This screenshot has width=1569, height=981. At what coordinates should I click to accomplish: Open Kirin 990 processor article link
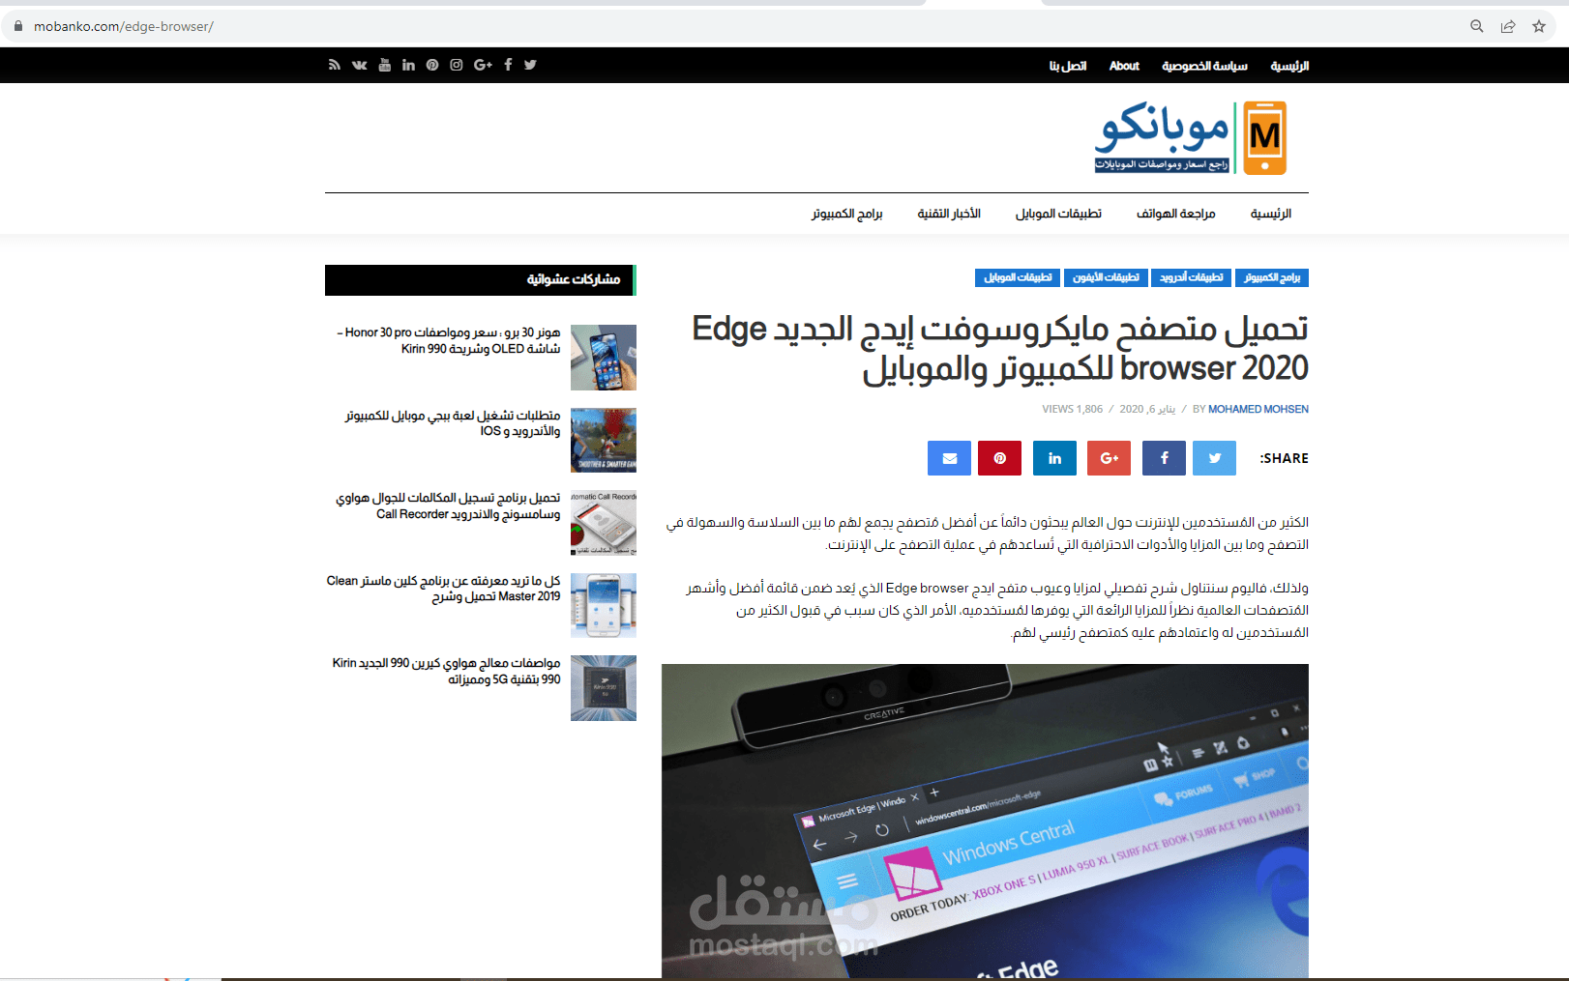tap(446, 671)
